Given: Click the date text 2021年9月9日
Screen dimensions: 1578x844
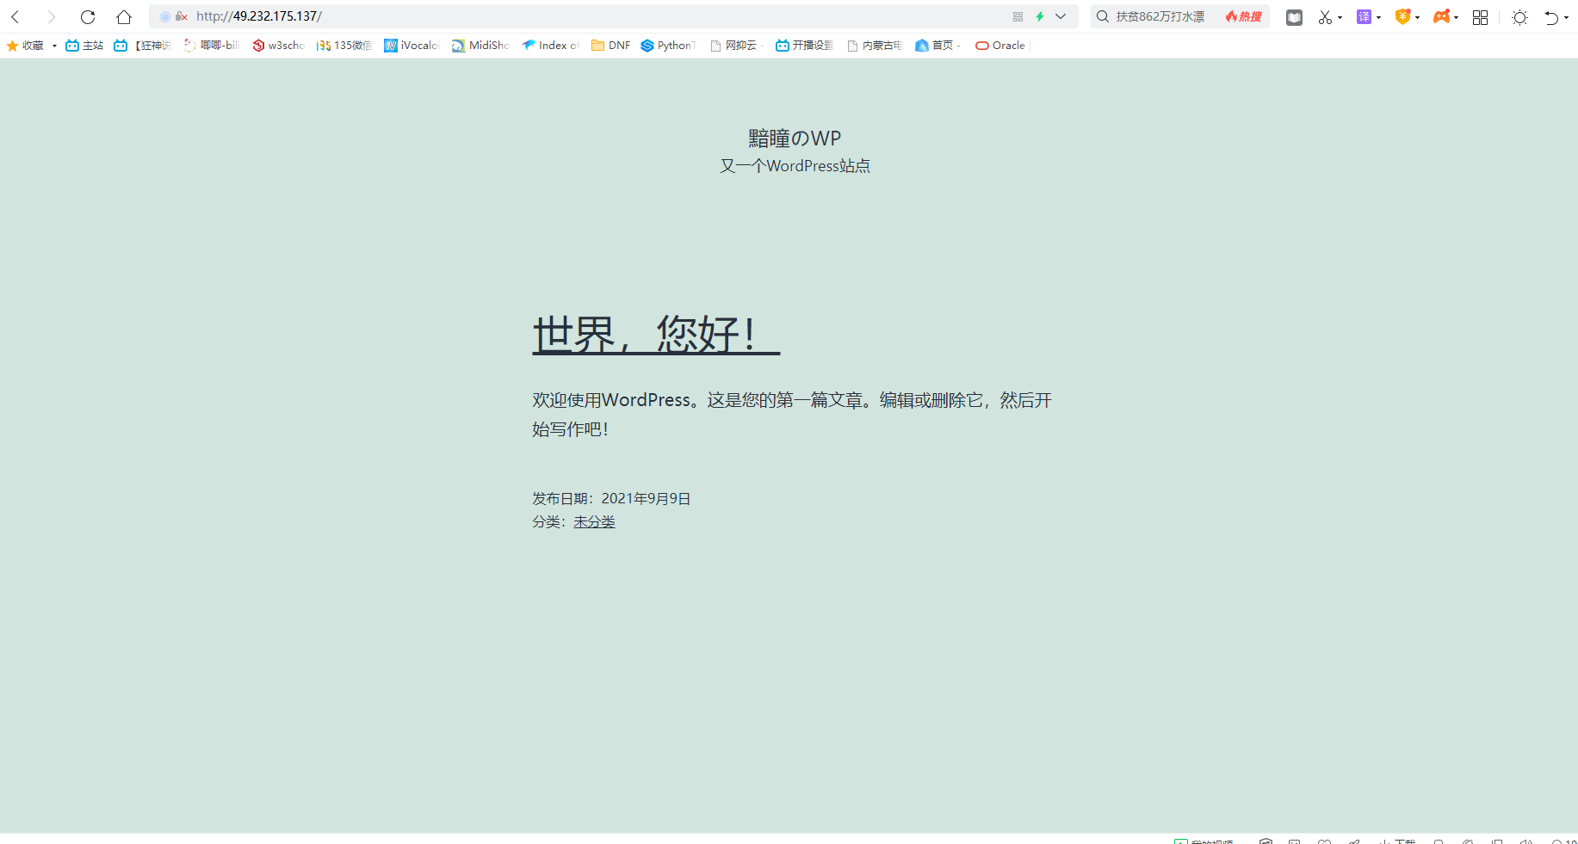Looking at the screenshot, I should pyautogui.click(x=646, y=499).
